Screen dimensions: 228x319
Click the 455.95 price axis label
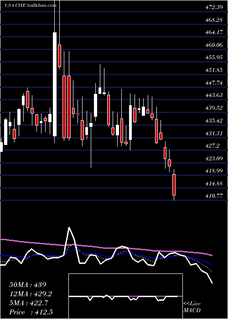214,57
